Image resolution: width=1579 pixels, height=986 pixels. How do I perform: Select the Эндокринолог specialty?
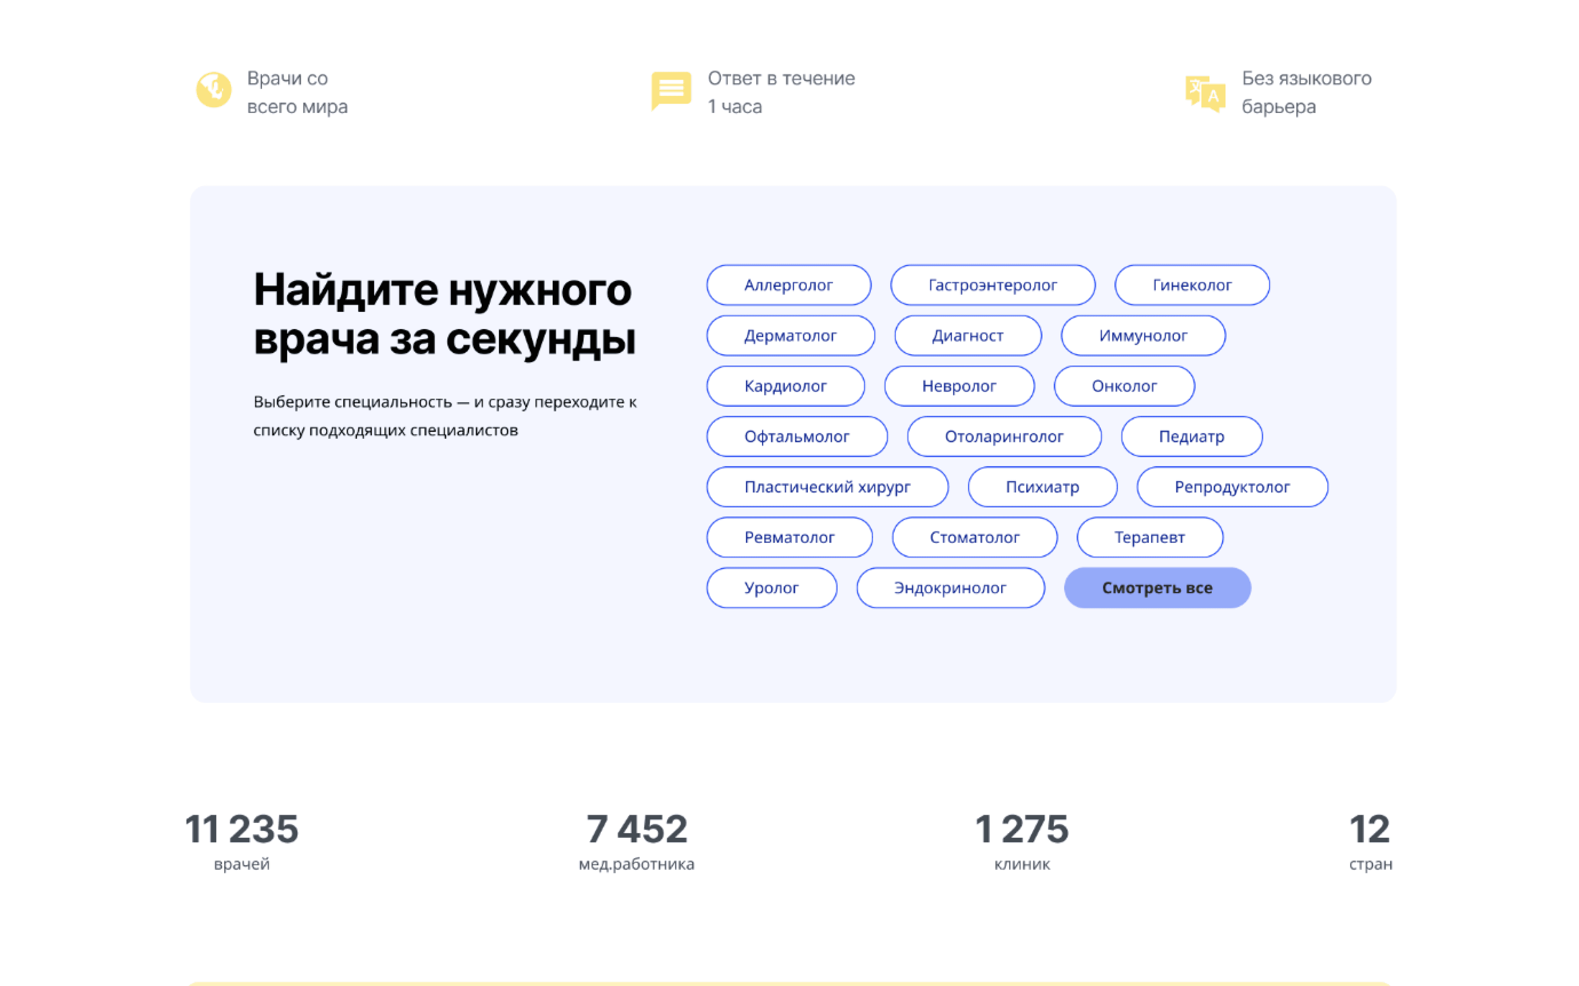[949, 587]
